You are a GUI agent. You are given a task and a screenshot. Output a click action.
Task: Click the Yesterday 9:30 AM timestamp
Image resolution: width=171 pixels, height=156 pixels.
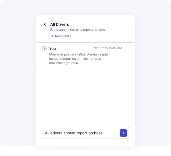(x=108, y=48)
